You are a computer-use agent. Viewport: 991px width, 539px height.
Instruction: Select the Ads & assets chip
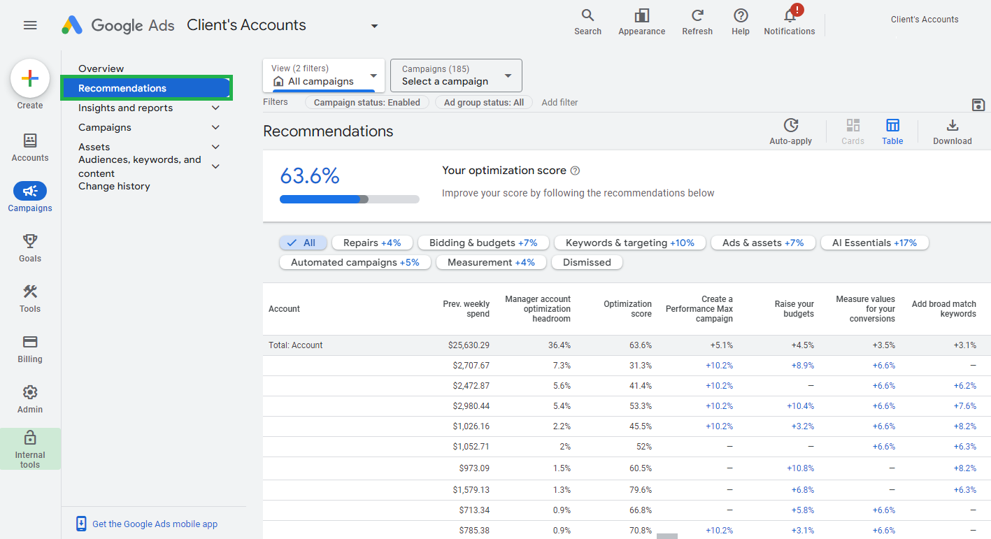tap(763, 243)
